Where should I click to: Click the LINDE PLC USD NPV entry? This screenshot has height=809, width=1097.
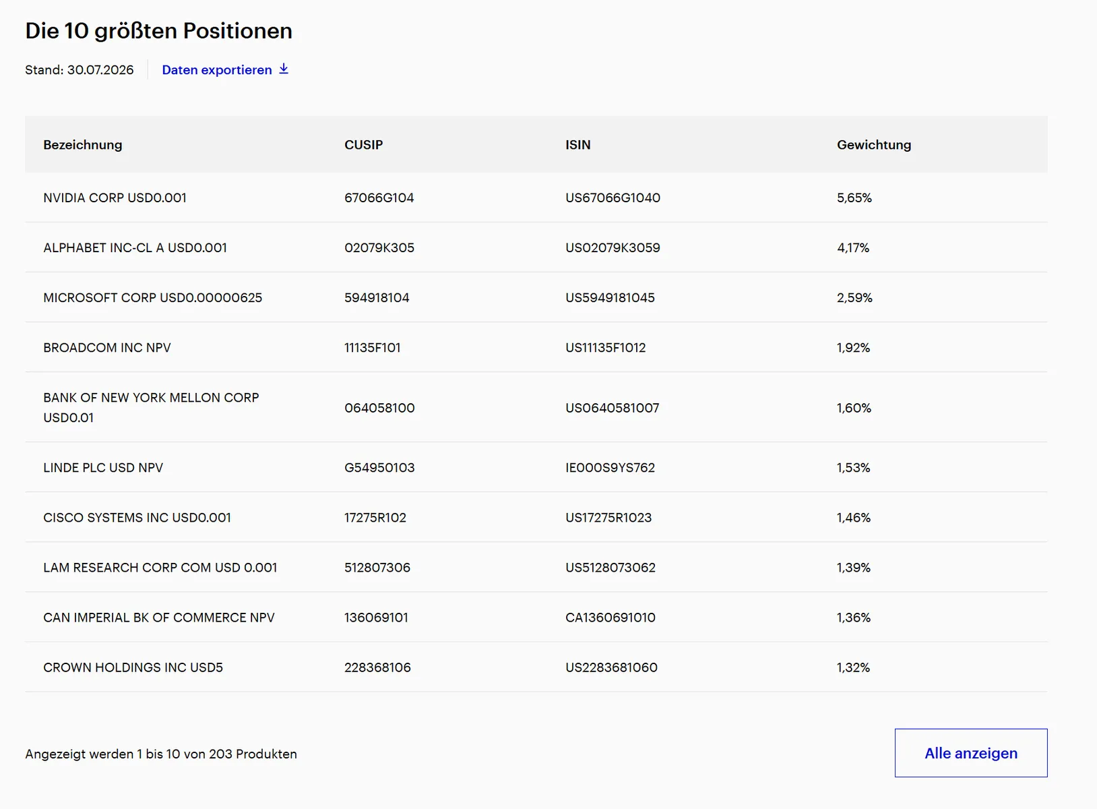[x=103, y=468]
